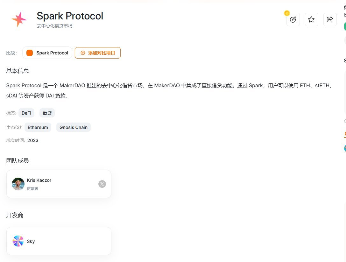Click the founding year 2023
346x262 pixels.
[33, 141]
